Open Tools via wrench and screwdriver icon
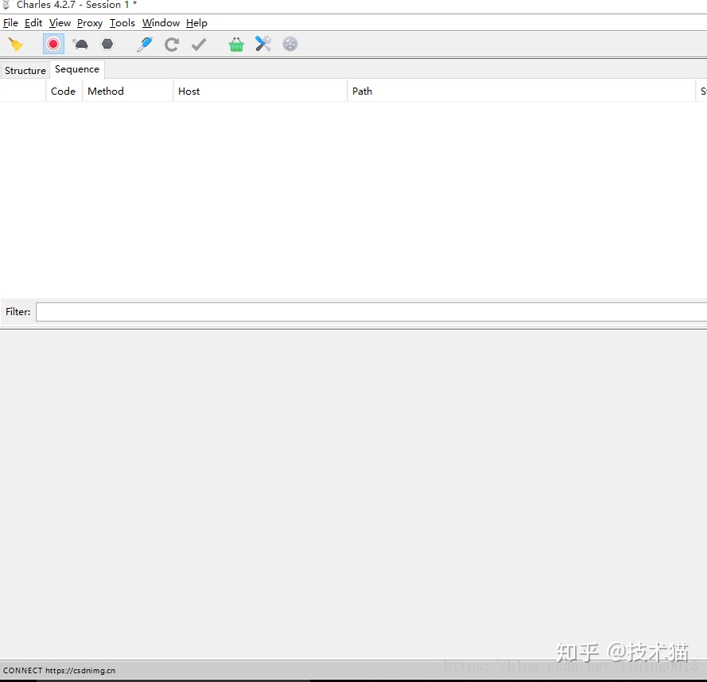The height and width of the screenshot is (682, 707). click(263, 44)
